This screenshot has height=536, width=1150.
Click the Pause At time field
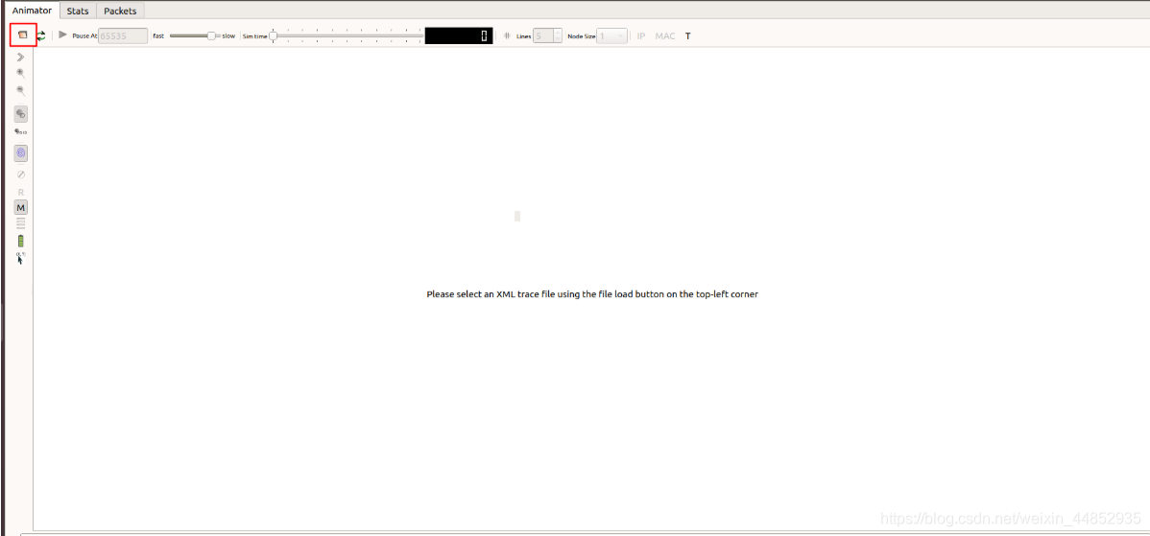[123, 35]
